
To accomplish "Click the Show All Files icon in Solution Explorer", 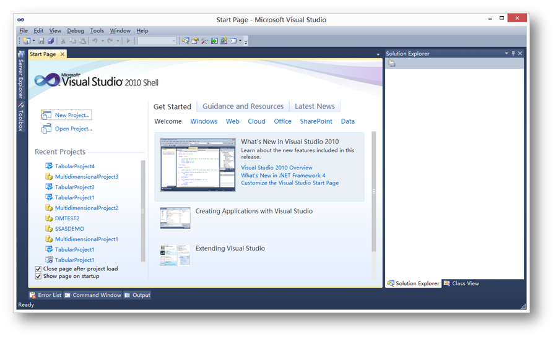I will pos(391,63).
